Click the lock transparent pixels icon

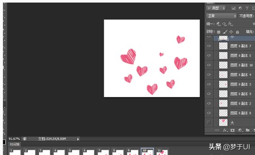pyautogui.click(x=219, y=32)
